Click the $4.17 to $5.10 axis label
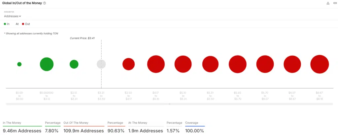Image resolution: width=338 pixels, height=135 pixels. point(156,96)
